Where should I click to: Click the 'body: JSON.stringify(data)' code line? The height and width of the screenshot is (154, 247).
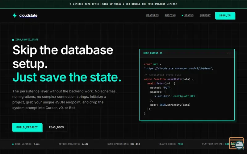pos(170,105)
